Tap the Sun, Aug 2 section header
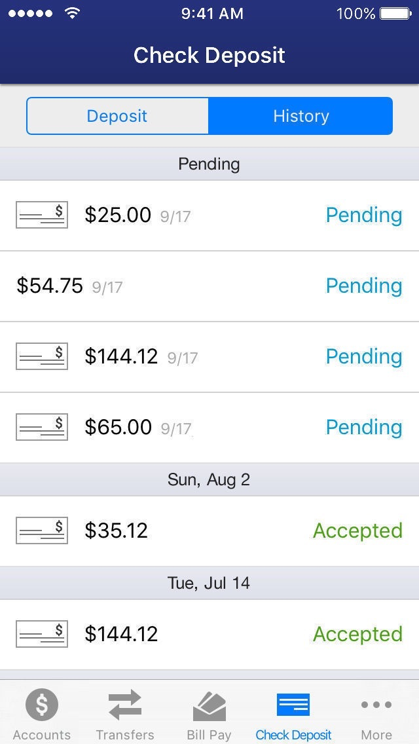Viewport: 419px width, 744px height. coord(209,479)
